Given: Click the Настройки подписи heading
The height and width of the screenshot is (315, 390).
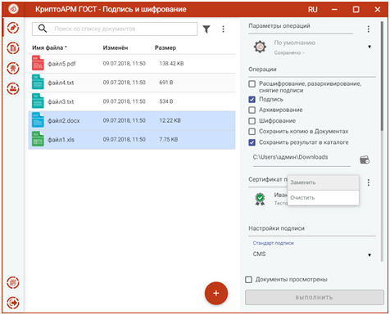Looking at the screenshot, I should 276,228.
